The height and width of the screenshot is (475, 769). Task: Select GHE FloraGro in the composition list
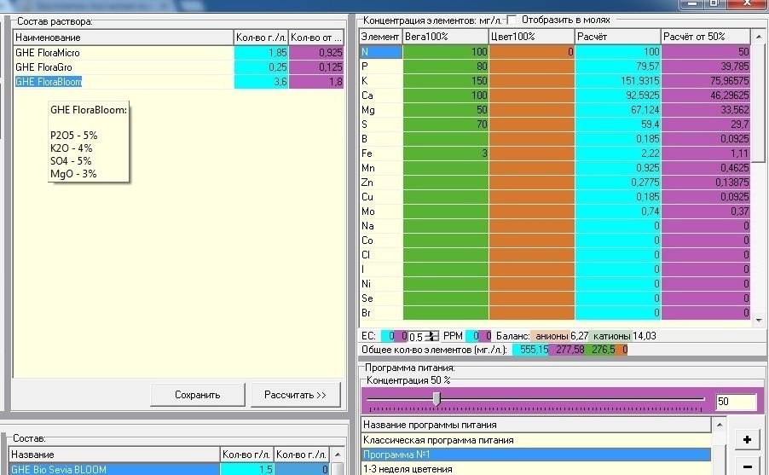point(178,67)
